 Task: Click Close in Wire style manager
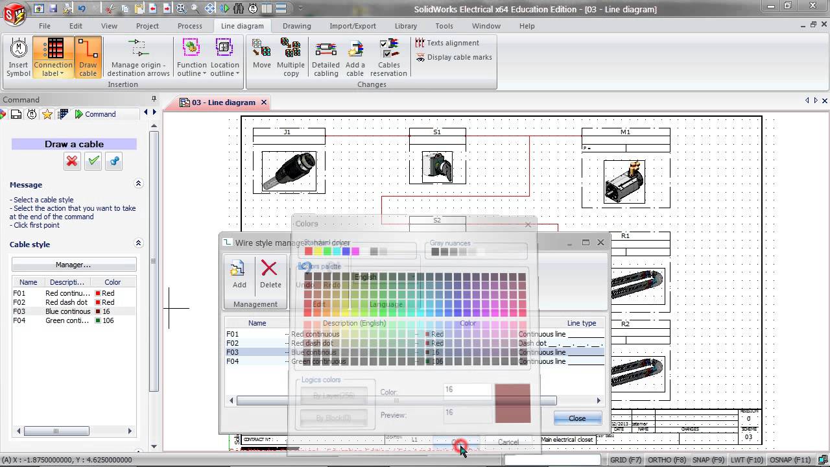[577, 418]
